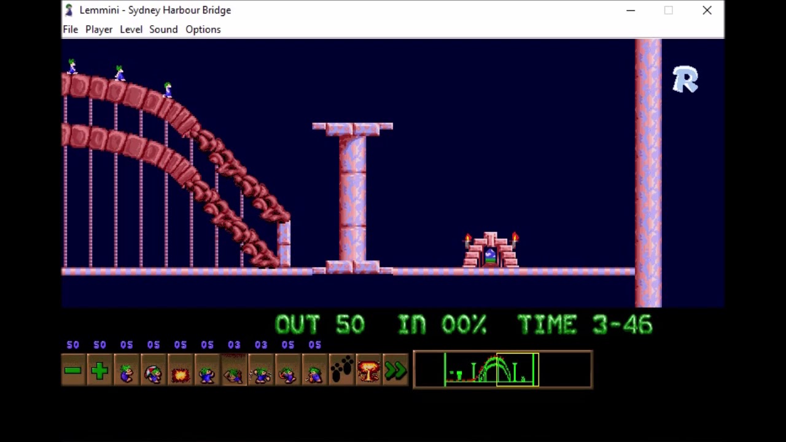Click the leftmost lemming on the bridge
This screenshot has width=786, height=442.
coord(72,67)
